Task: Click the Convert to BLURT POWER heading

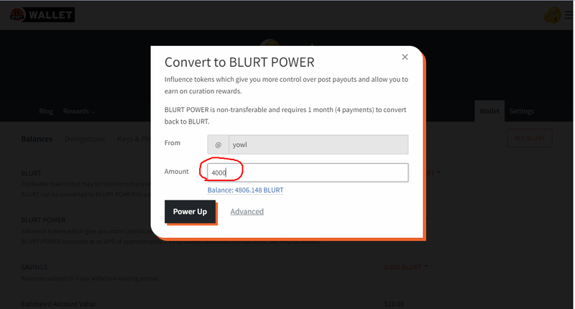Action: coord(239,62)
